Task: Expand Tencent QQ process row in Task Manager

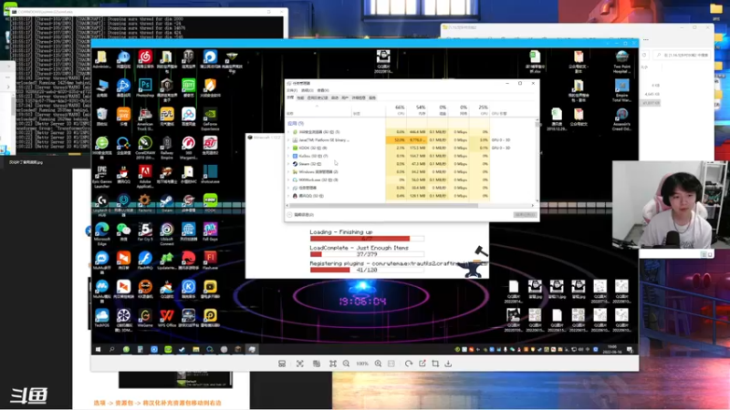Action: coord(288,196)
